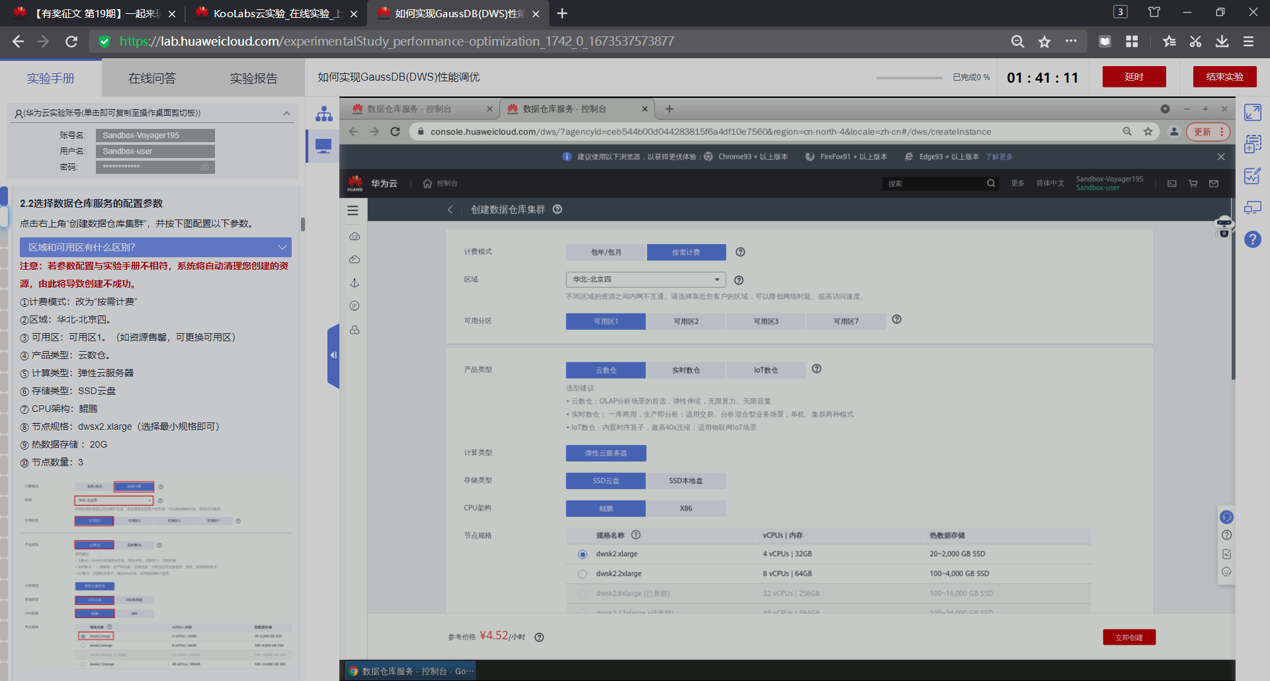Viewport: 1270px width, 681px height.
Task: Select the dwsk2.xlarge node spec radio
Action: tap(583, 554)
